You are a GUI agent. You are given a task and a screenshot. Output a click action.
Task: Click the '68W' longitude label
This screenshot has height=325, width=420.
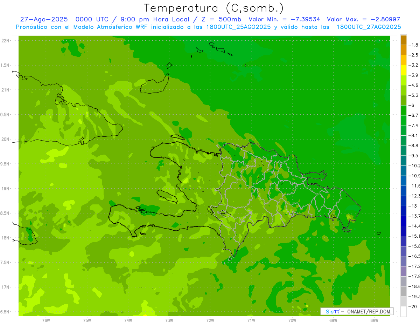(374, 320)
